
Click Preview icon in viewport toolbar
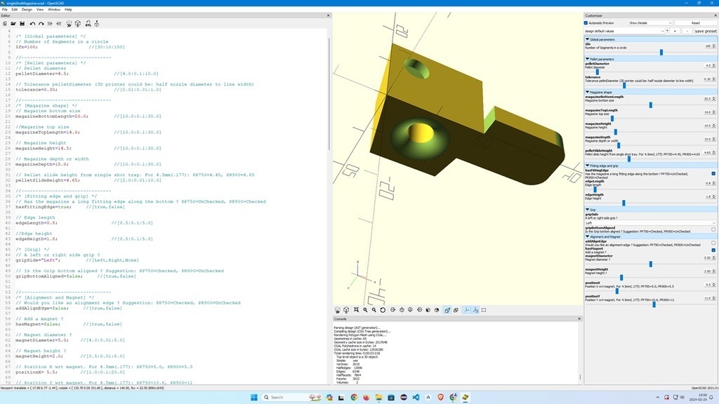tap(338, 310)
